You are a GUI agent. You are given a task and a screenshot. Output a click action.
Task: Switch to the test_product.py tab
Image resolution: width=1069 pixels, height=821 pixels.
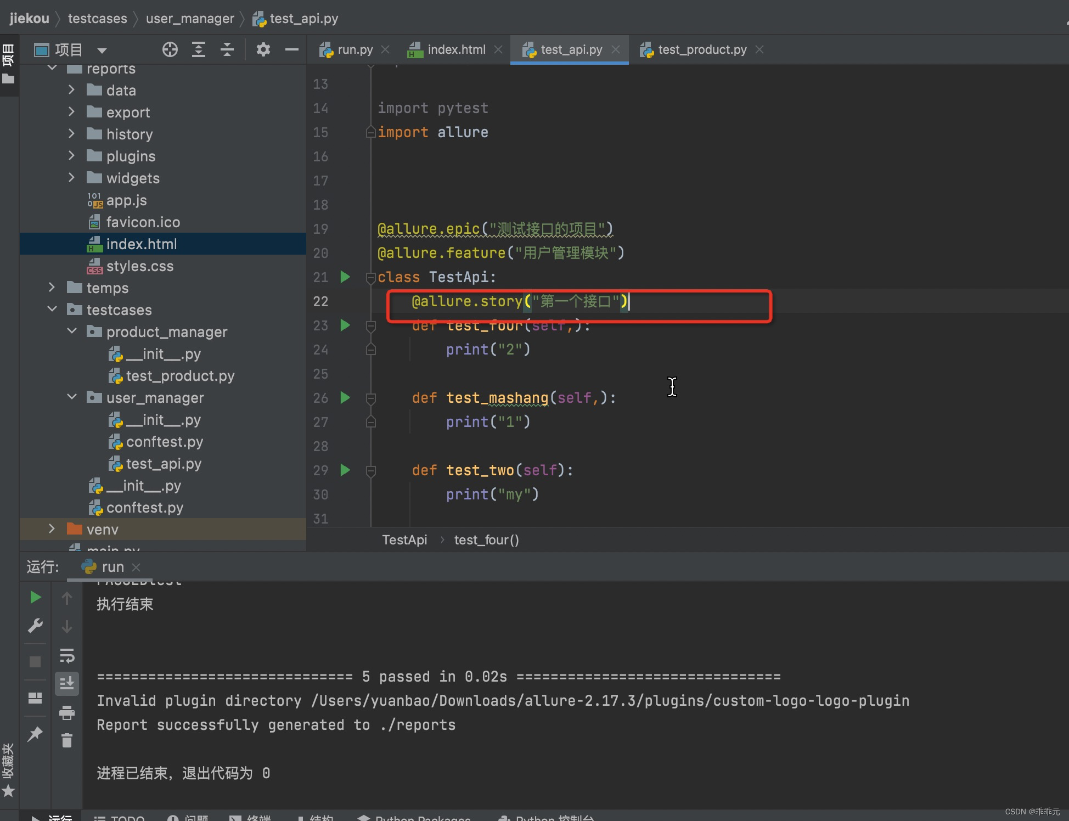[x=702, y=50]
